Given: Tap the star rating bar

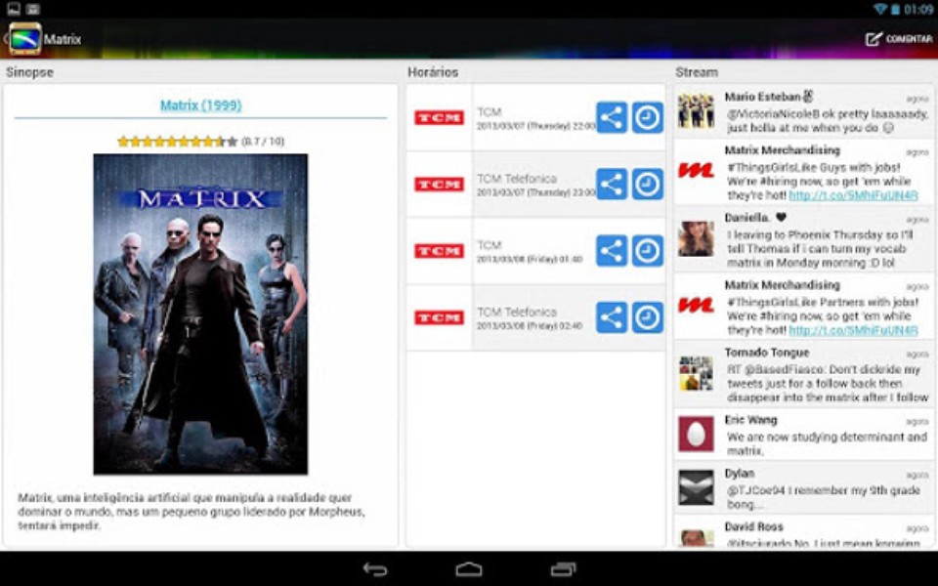Looking at the screenshot, I should pos(178,142).
